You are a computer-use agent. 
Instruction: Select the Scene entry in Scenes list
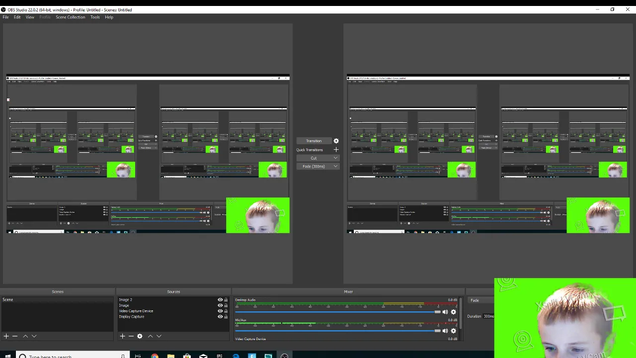pos(57,300)
